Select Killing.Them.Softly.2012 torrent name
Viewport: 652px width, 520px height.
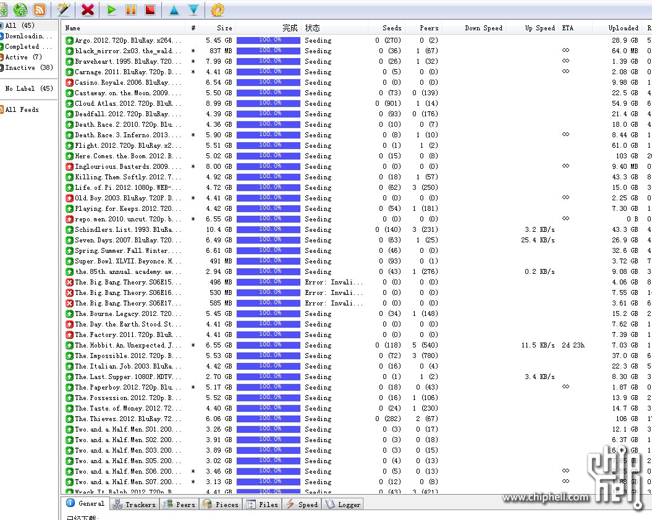(128, 177)
